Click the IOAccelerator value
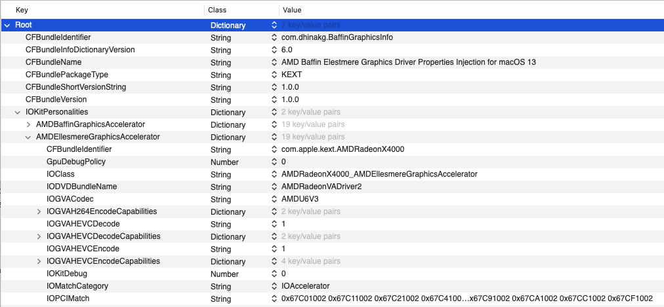The height and width of the screenshot is (307, 664). [x=305, y=286]
